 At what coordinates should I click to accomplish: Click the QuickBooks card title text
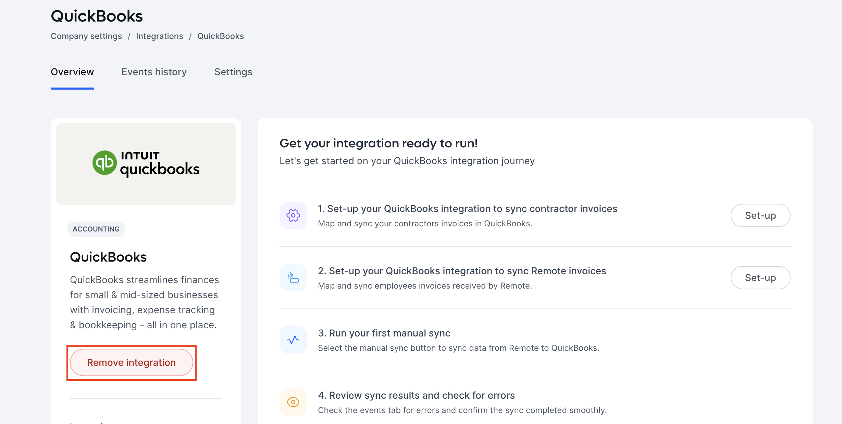coord(108,257)
